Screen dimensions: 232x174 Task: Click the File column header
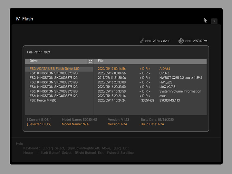(150, 61)
